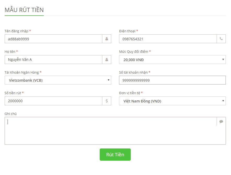Click the person icon beside the Họ tên field
Image resolution: width=231 pixels, height=175 pixels.
tap(106, 60)
